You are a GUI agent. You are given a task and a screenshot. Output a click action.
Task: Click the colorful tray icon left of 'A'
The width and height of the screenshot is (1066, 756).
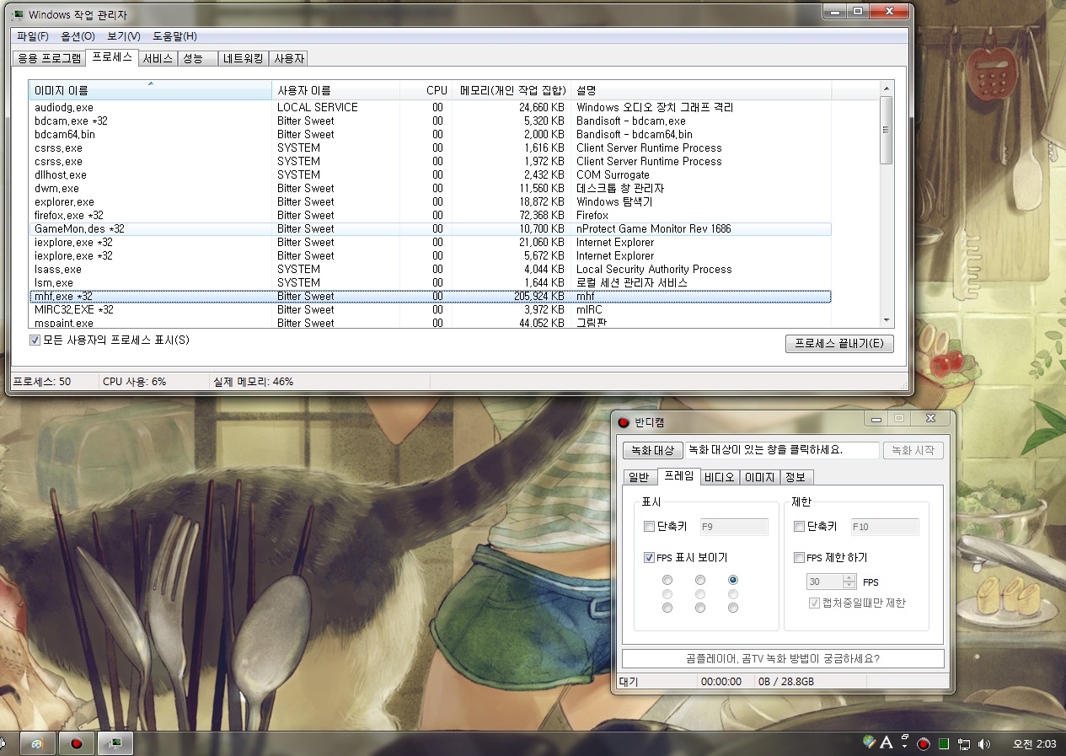click(870, 742)
